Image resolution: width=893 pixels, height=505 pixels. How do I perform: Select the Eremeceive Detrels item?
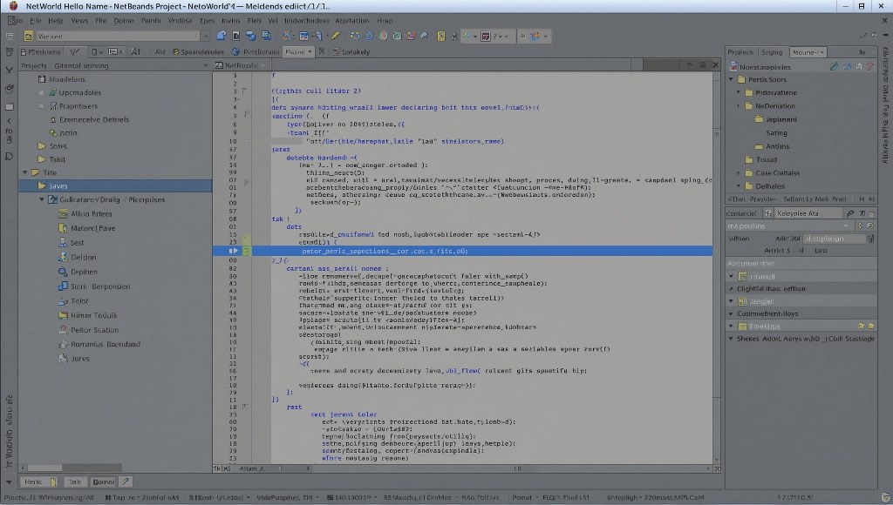[90, 119]
